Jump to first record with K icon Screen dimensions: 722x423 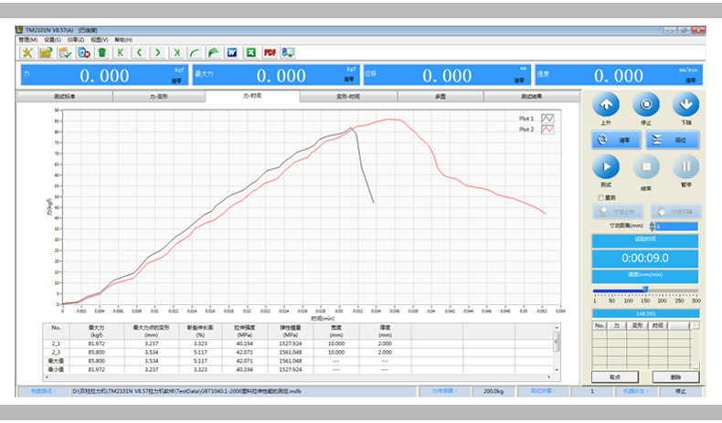point(120,52)
